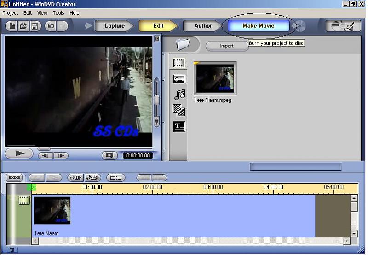Click the Make Movie button
Viewport: 368px width, 255px height.
point(258,26)
